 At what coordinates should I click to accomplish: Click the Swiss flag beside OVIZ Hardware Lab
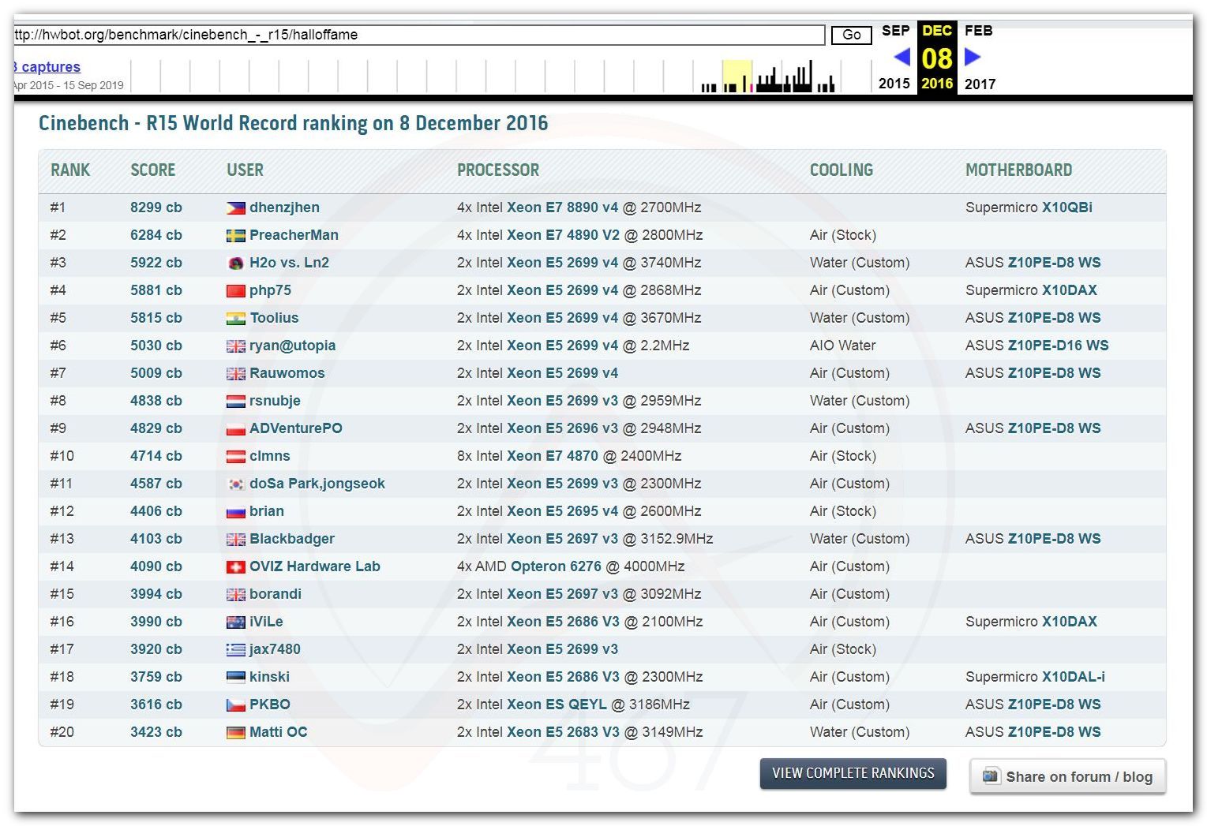pos(235,567)
